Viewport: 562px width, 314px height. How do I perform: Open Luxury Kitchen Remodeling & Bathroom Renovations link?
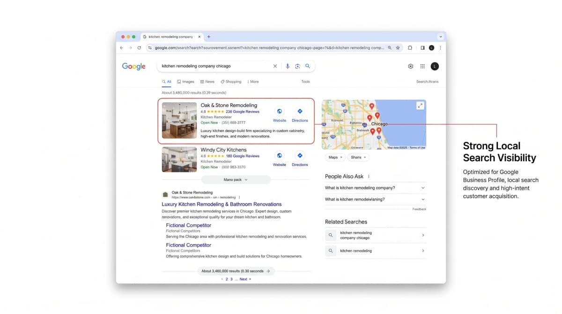click(222, 204)
